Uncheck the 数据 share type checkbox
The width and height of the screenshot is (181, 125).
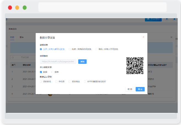[41, 72]
